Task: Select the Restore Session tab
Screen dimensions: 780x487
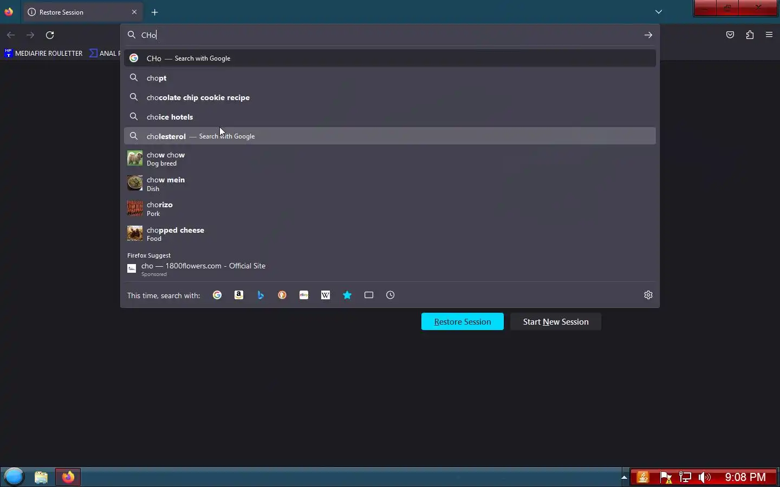Action: click(82, 12)
